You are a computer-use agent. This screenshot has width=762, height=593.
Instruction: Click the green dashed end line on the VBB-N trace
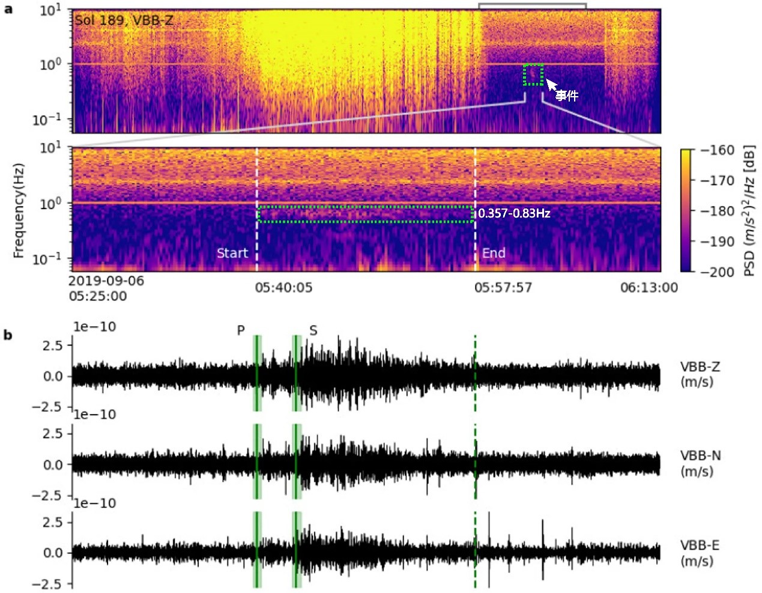click(x=475, y=461)
